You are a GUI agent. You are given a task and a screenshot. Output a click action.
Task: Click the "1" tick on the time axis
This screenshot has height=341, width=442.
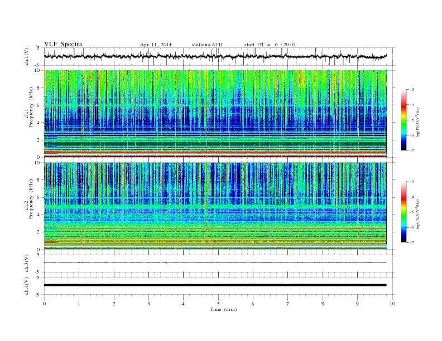[x=79, y=304]
